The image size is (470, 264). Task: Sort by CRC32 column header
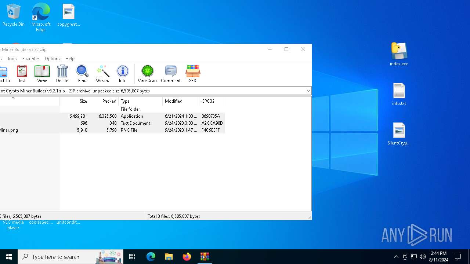(x=212, y=101)
